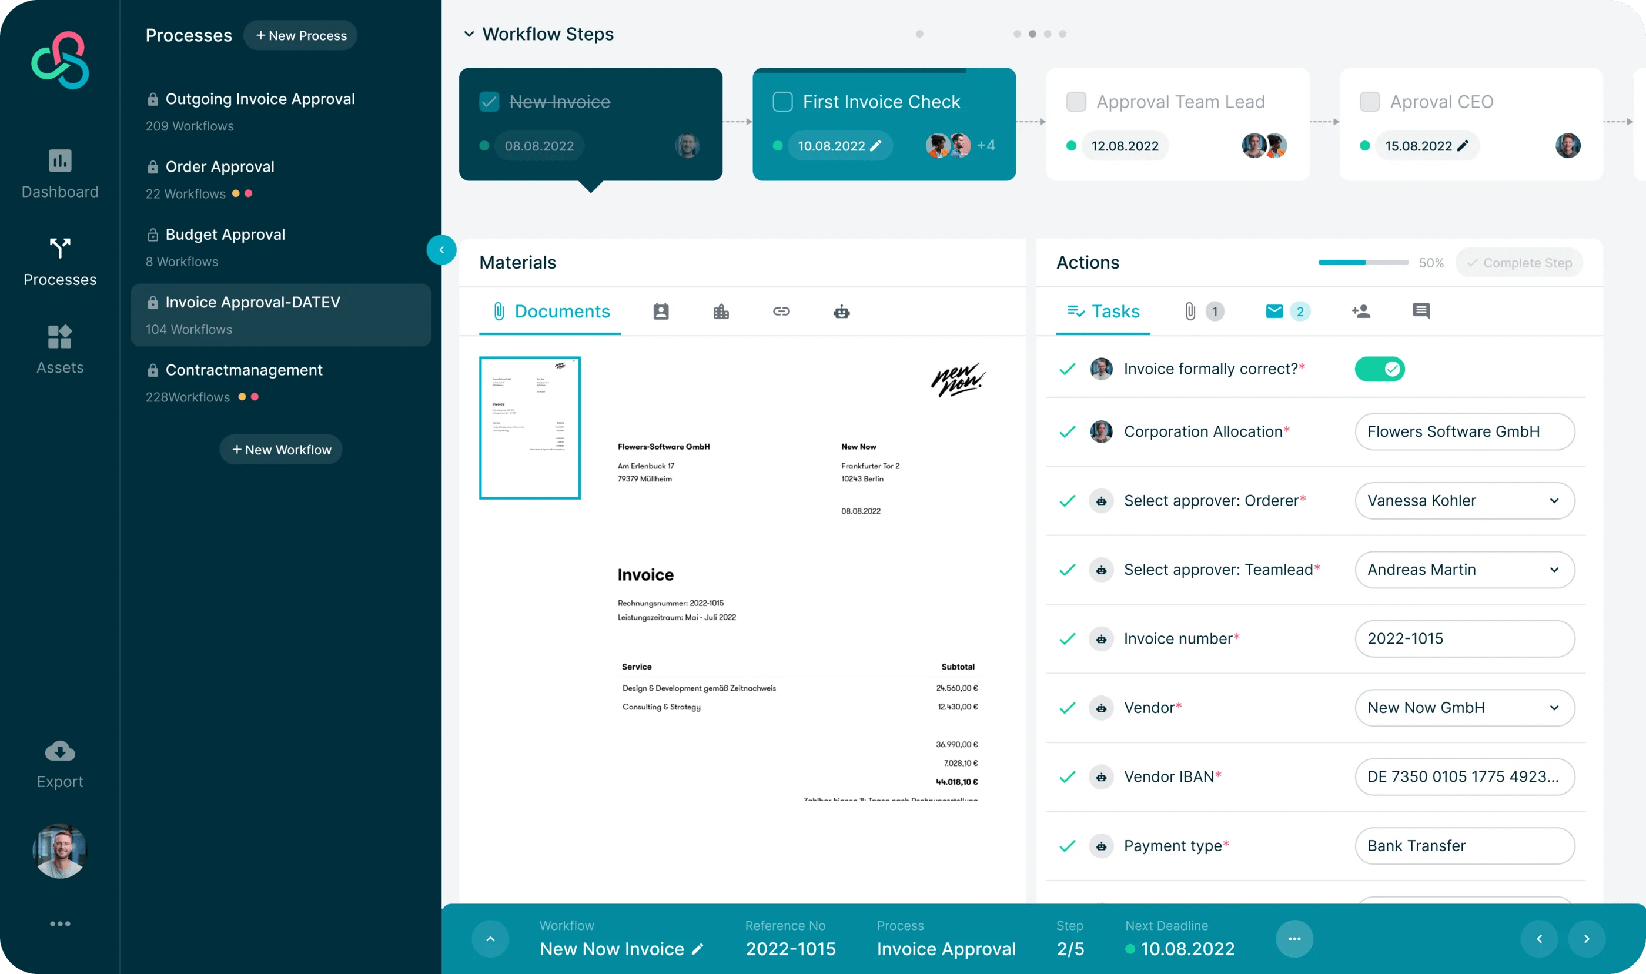1646x974 pixels.
Task: Toggle the Invoice formally correct switch
Action: click(x=1379, y=368)
